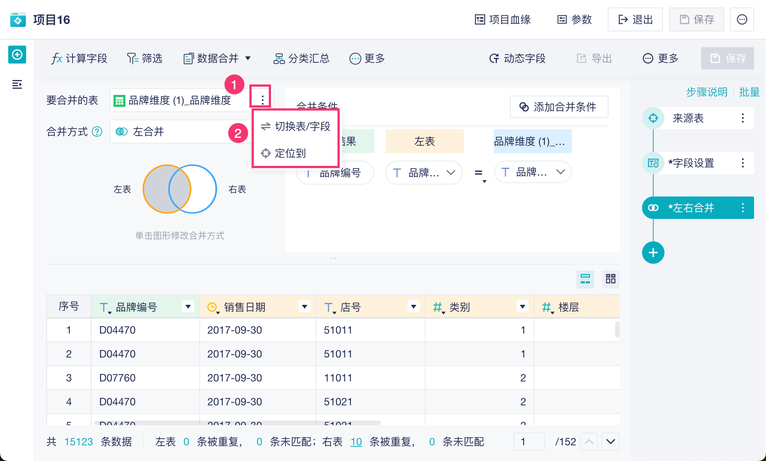
Task: Open the three-dot menu for 字段设置 step
Action: pyautogui.click(x=742, y=163)
